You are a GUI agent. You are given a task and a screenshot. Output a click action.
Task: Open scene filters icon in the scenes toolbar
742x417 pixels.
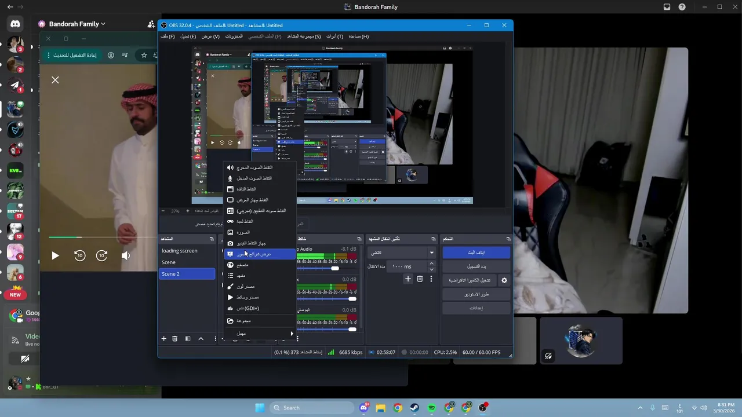pyautogui.click(x=187, y=339)
